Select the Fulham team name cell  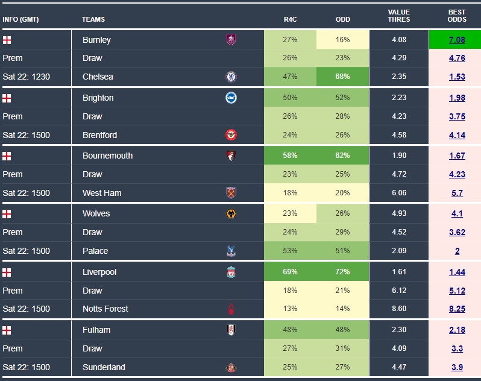point(96,330)
